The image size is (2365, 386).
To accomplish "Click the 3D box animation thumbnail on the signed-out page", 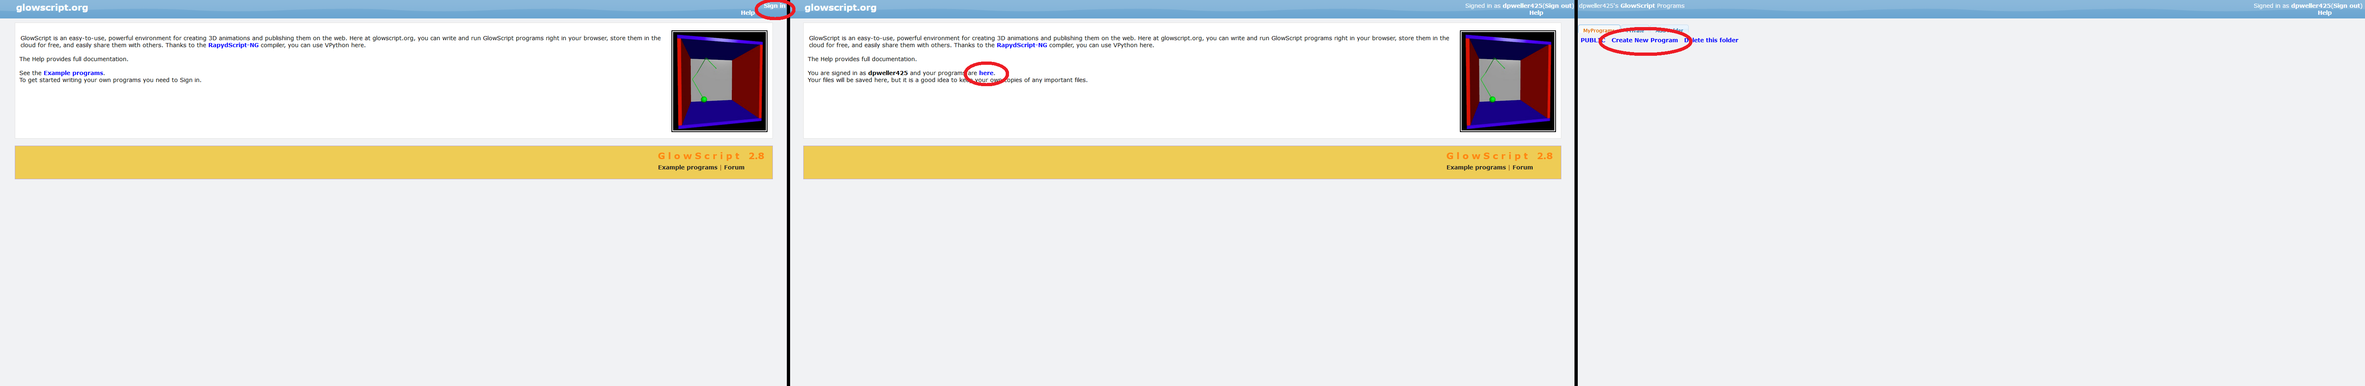I will [x=719, y=82].
